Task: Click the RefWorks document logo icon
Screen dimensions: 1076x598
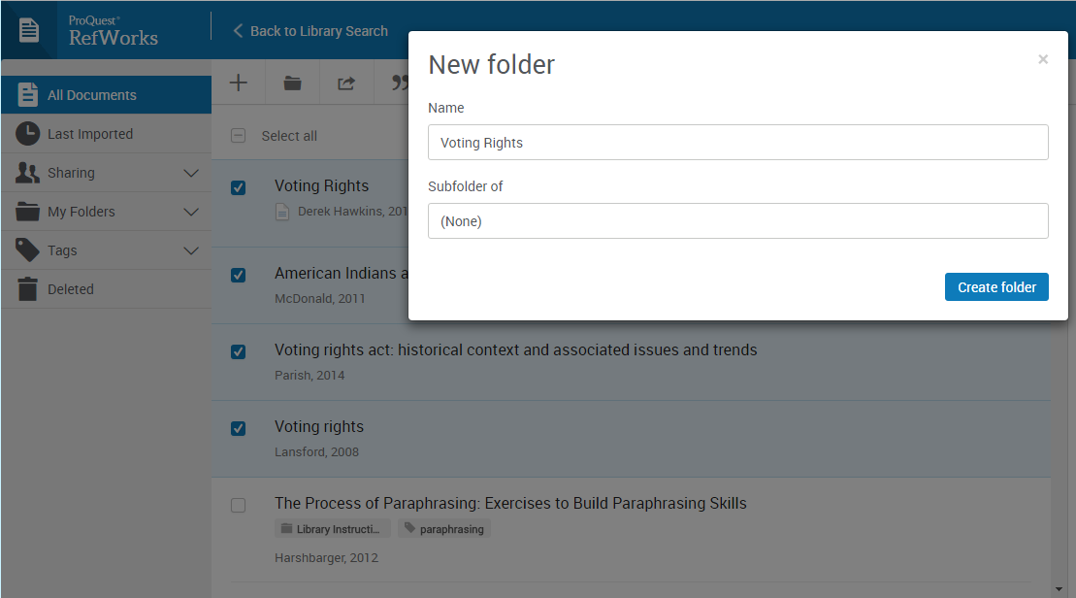Action: pyautogui.click(x=28, y=29)
